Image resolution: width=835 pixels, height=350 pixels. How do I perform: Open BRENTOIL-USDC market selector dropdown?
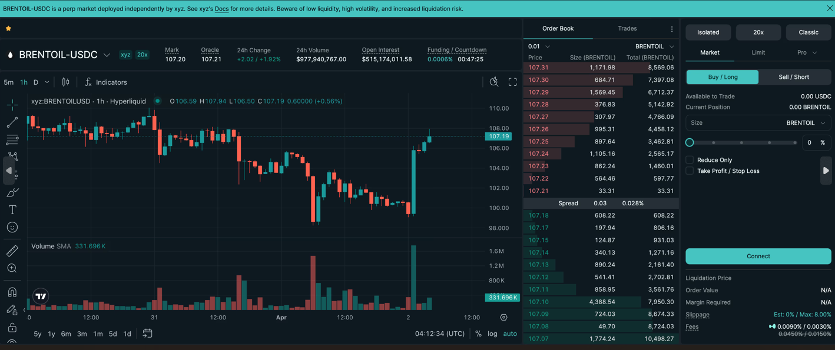(x=107, y=55)
